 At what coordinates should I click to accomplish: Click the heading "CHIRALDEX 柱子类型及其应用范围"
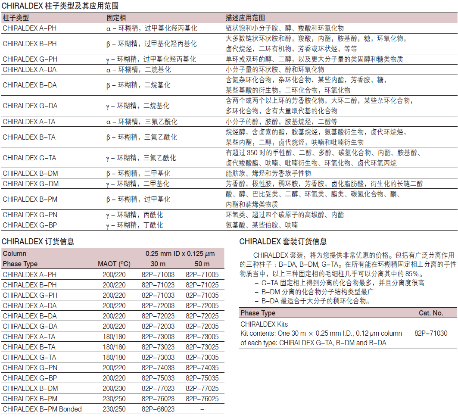pos(60,6)
